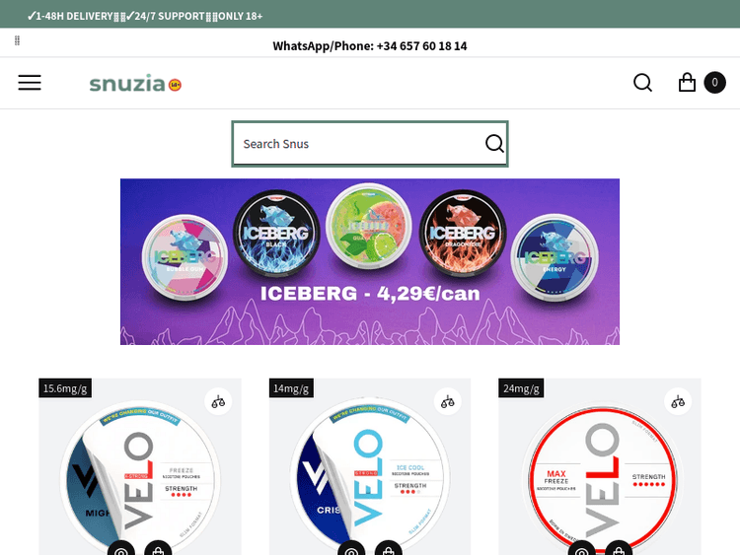The height and width of the screenshot is (555, 740).
Task: Add VELO Max Freeze to cart
Action: (619, 550)
